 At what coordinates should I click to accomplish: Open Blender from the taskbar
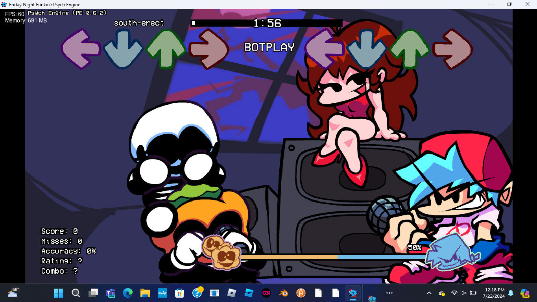(283, 293)
